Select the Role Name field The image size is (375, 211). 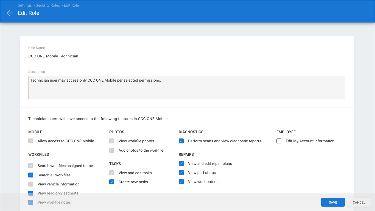click(110, 56)
